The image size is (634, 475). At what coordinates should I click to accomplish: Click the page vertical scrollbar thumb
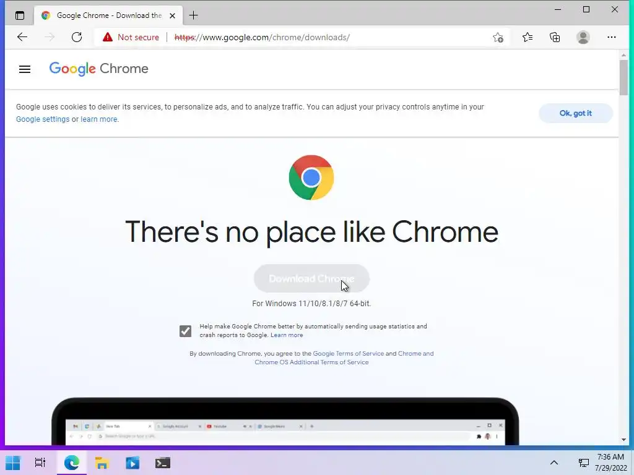pyautogui.click(x=623, y=77)
